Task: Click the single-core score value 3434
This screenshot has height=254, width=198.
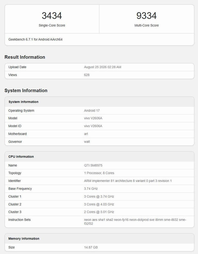Action: (52, 16)
